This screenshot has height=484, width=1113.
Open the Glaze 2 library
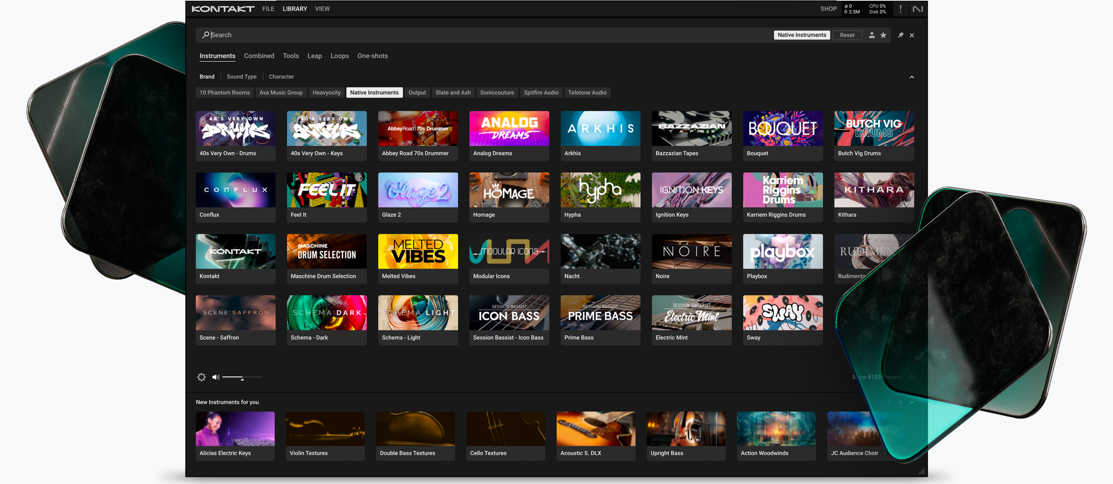point(418,197)
